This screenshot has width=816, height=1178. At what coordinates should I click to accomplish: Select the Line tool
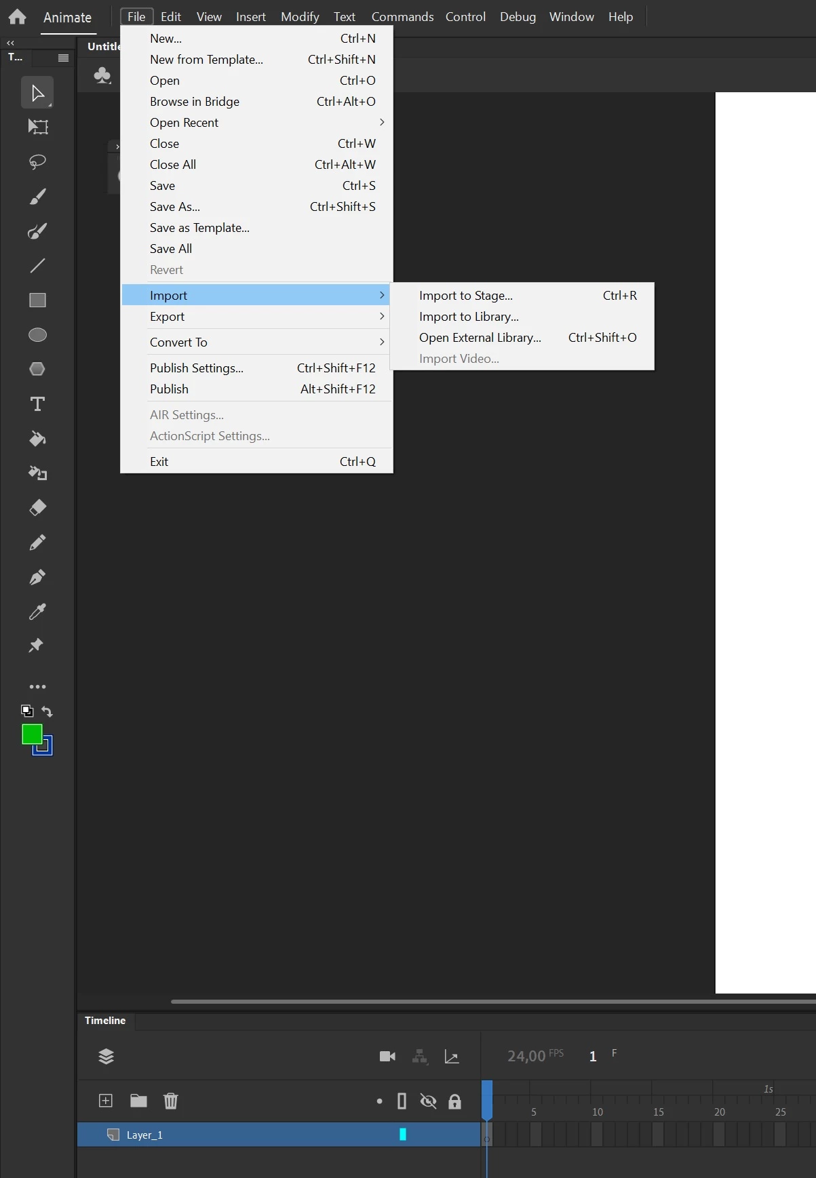(x=37, y=266)
